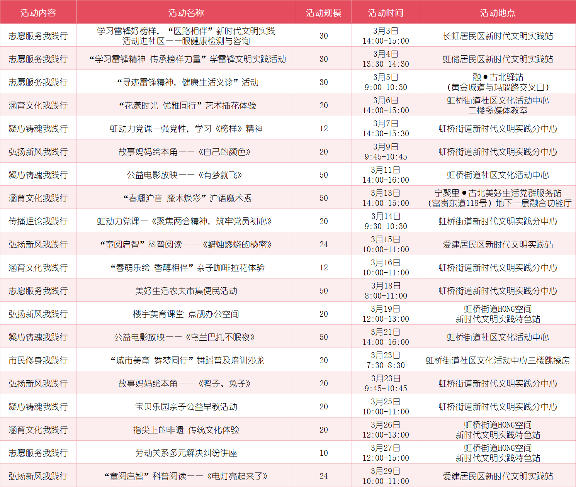Click the 蜡烛燃烧的秘密 science reading activity
Image resolution: width=576 pixels, height=487 pixels.
(187, 244)
